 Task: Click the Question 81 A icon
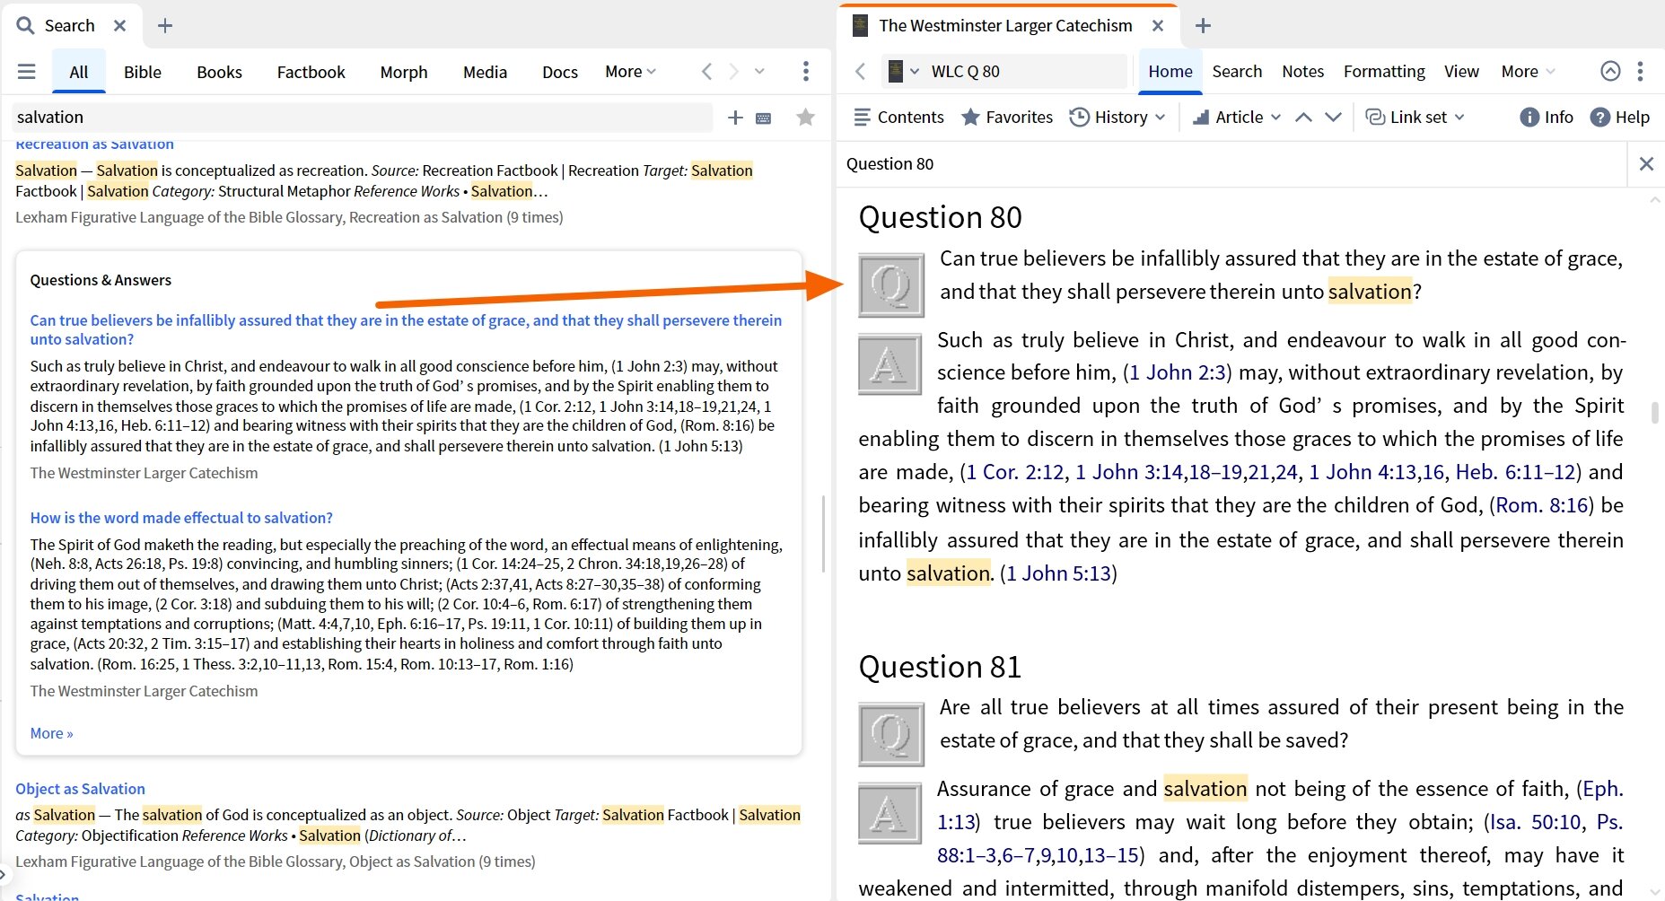click(889, 814)
